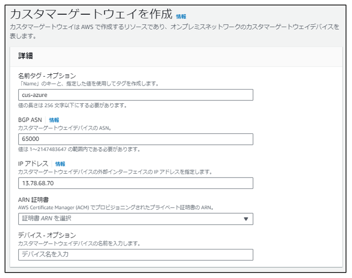Select the 詳細 section heading

click(26, 56)
